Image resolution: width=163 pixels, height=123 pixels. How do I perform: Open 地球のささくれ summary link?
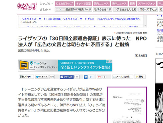click(102, 9)
